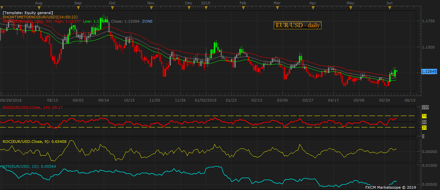Click the 01/02/2019 date on the bottom axis
This screenshot has width=440, height=190.
click(x=205, y=100)
